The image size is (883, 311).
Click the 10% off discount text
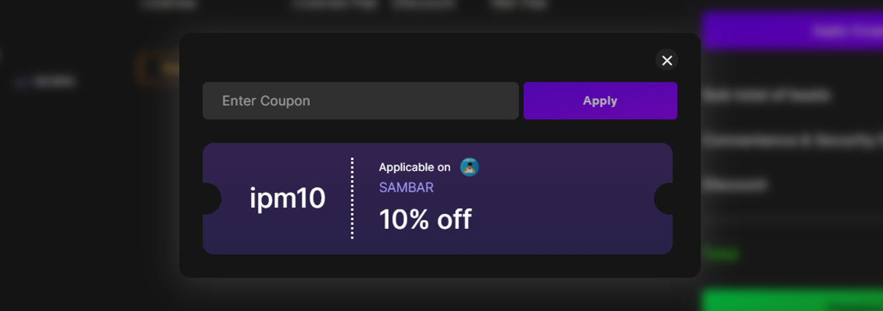pyautogui.click(x=425, y=219)
